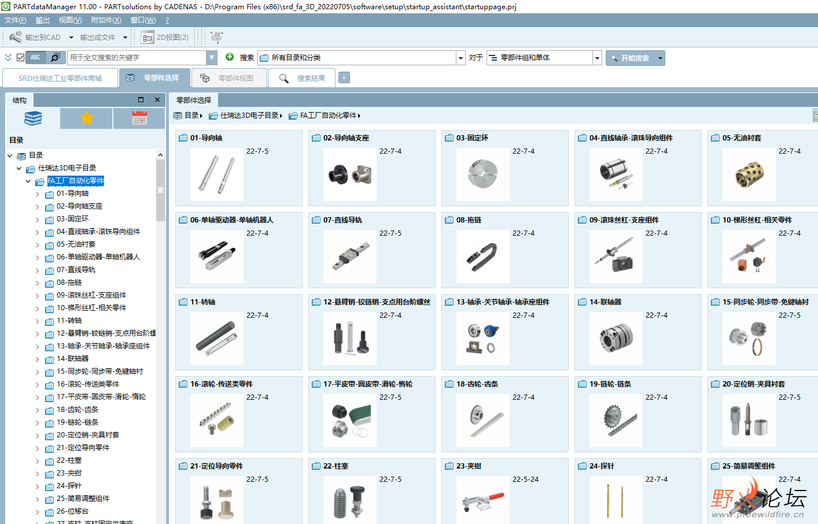Viewport: 818px width, 524px height.
Task: Click the 结构 panel tab
Action: coord(20,100)
